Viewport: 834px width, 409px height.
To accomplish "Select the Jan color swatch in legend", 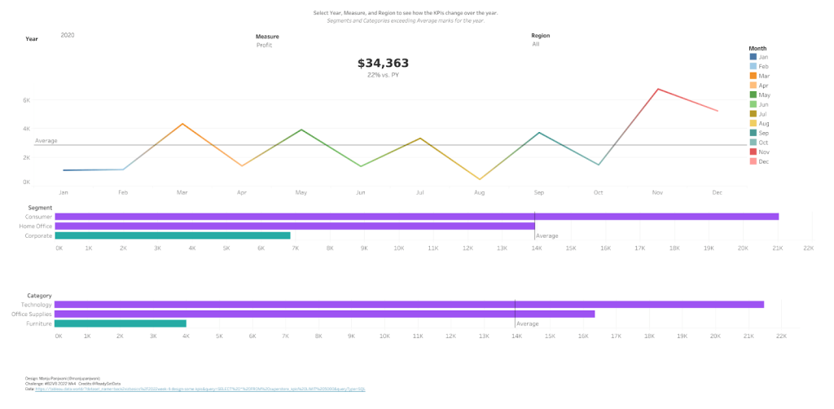I will 753,57.
